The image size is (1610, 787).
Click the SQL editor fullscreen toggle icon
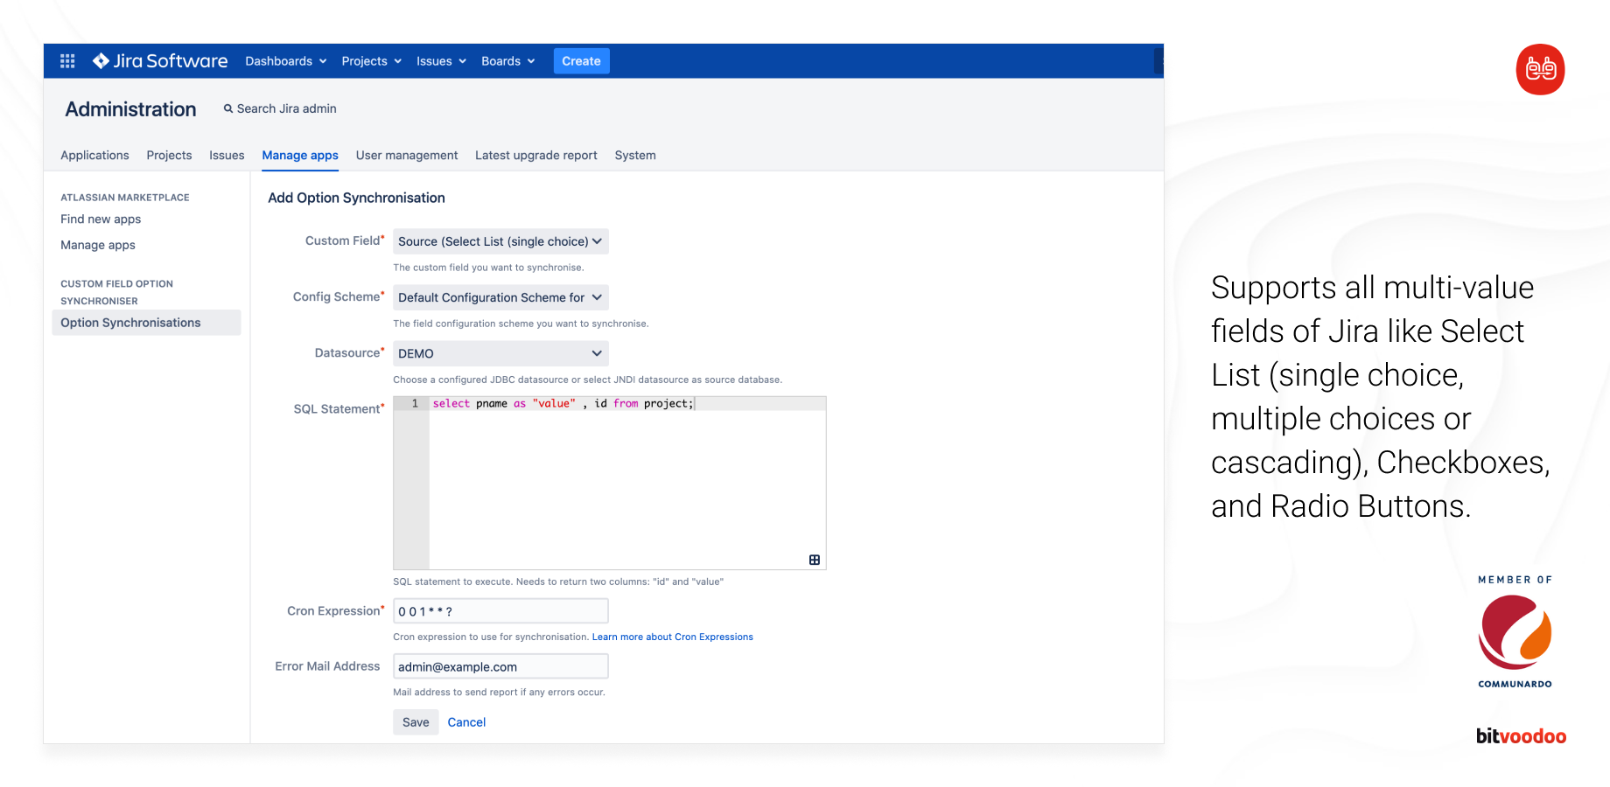pos(815,560)
